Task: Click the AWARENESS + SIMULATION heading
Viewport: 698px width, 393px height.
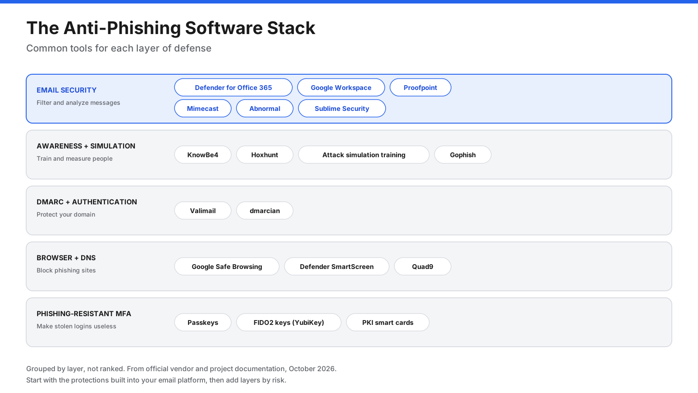Action: [x=86, y=146]
